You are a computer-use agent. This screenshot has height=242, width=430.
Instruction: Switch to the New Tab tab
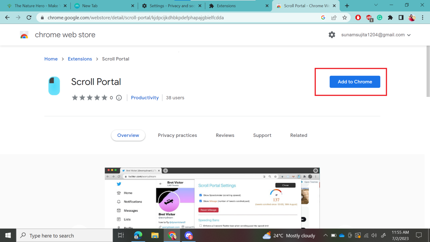[104, 6]
